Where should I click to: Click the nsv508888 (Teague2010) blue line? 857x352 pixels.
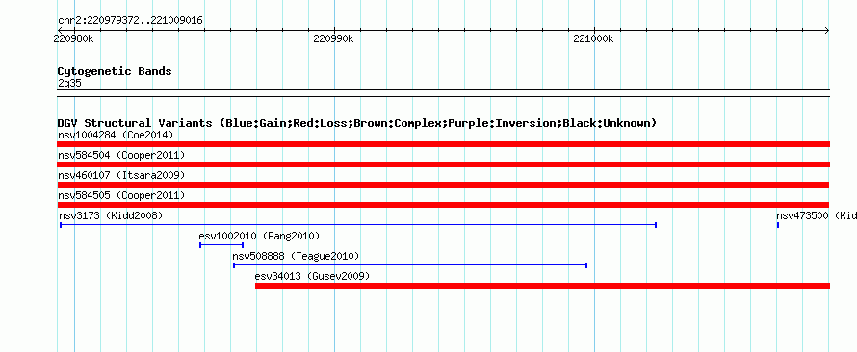410,265
